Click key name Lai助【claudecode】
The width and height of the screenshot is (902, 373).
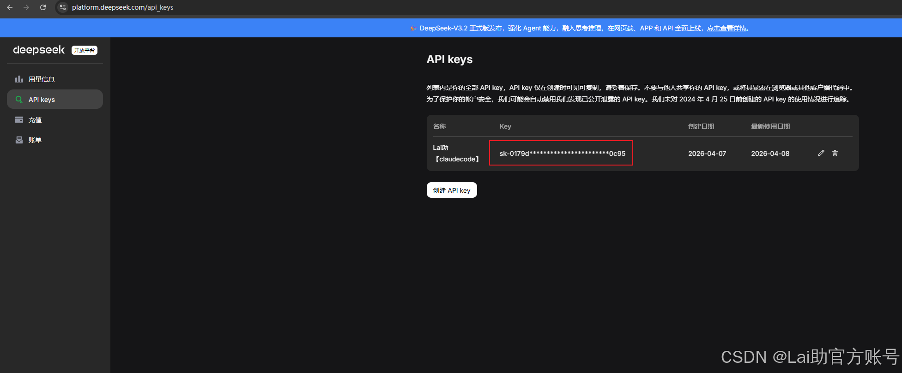click(x=456, y=154)
